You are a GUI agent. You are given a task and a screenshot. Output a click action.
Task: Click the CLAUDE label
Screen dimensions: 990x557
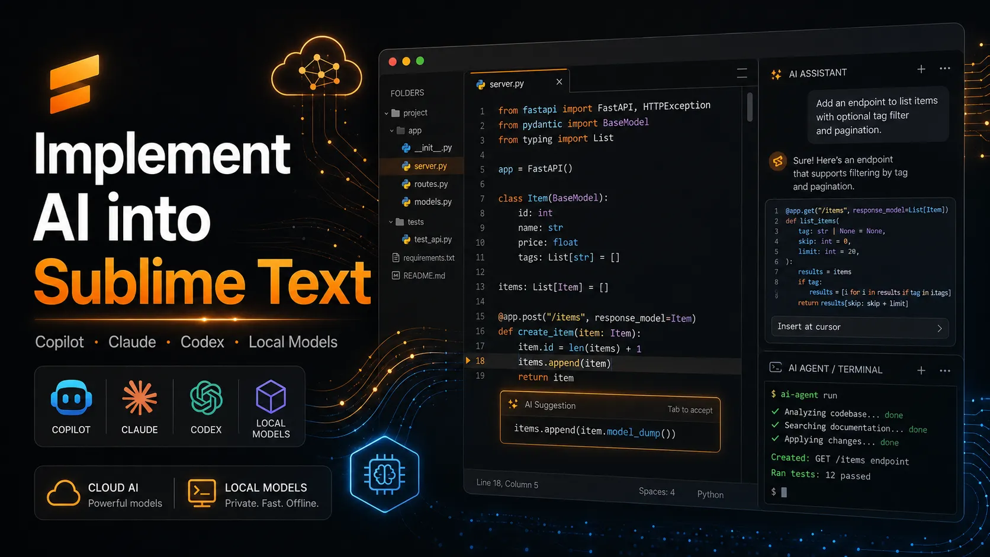click(x=140, y=430)
